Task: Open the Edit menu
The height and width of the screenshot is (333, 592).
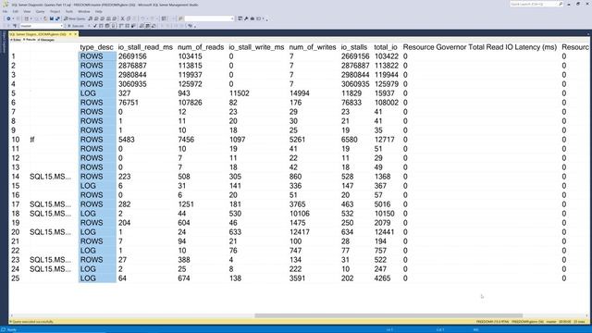Action: point(16,11)
